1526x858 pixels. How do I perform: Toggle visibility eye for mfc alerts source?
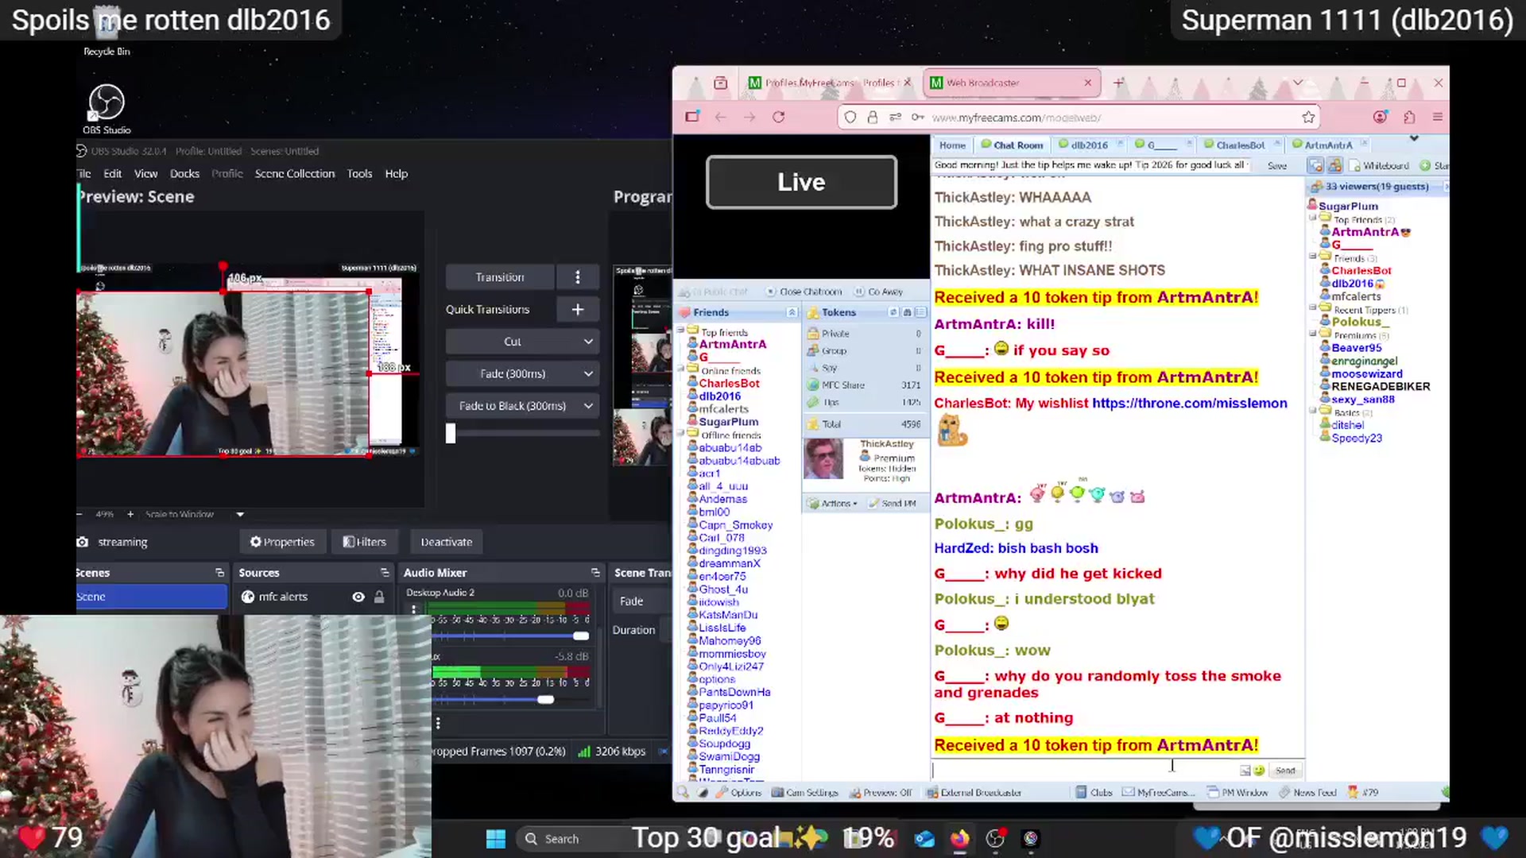pyautogui.click(x=358, y=597)
